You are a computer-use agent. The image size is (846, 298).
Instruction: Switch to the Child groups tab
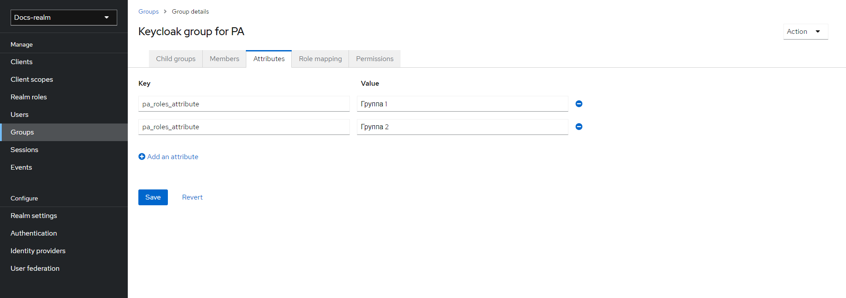[175, 59]
